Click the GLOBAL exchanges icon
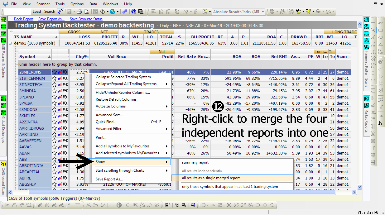The image size is (385, 215). [3, 112]
